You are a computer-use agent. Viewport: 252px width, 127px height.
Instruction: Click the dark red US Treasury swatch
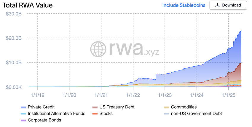[95, 107]
